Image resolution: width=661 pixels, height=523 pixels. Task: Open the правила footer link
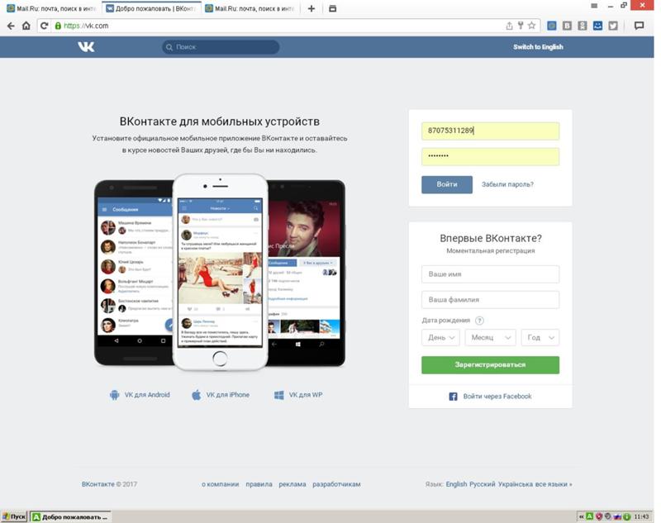[259, 484]
